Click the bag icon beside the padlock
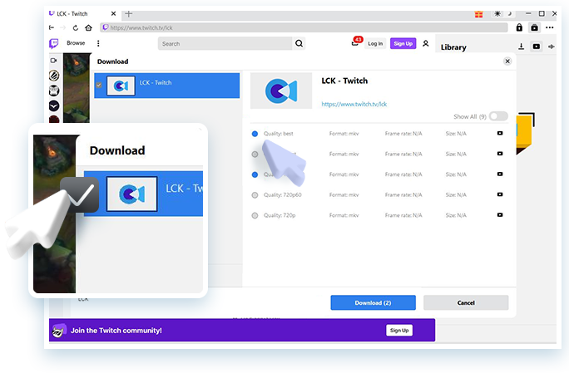569x373 pixels. [535, 27]
